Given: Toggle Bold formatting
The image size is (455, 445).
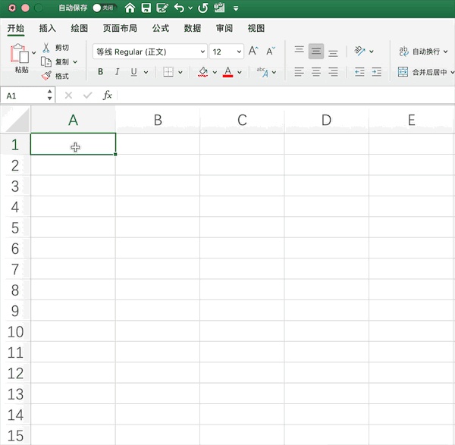Looking at the screenshot, I should [100, 72].
